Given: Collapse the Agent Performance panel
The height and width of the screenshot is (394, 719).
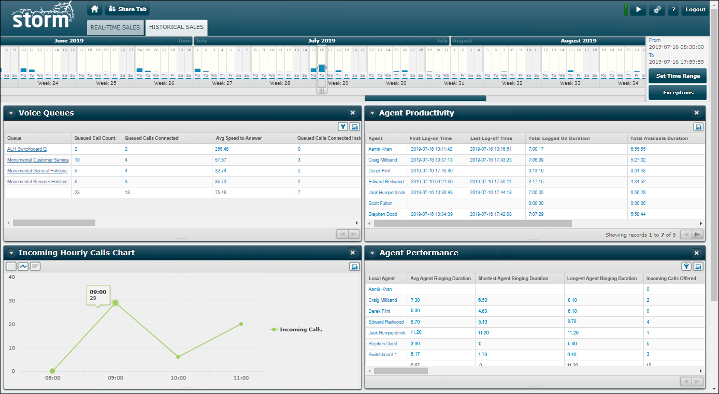Looking at the screenshot, I should click(371, 253).
